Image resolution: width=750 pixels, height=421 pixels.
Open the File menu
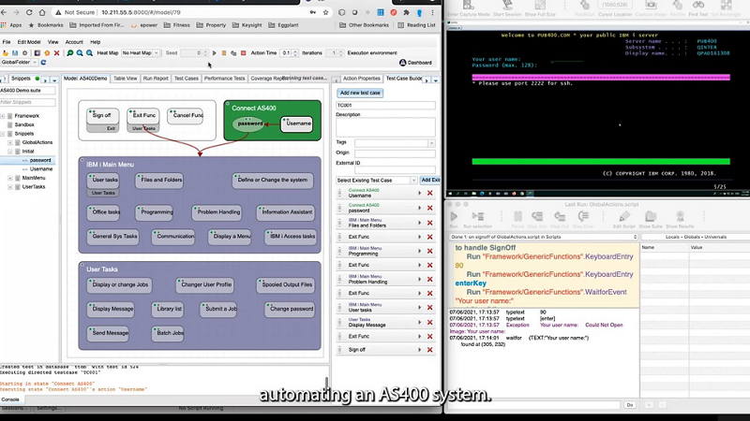pyautogui.click(x=7, y=42)
